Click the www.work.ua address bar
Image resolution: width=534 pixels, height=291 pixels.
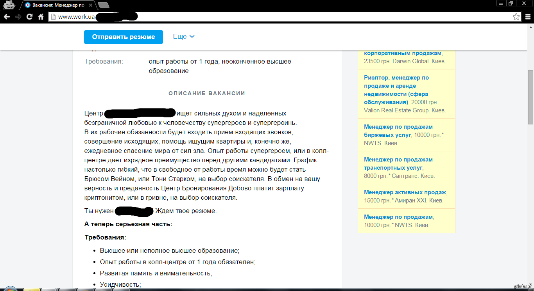284,17
